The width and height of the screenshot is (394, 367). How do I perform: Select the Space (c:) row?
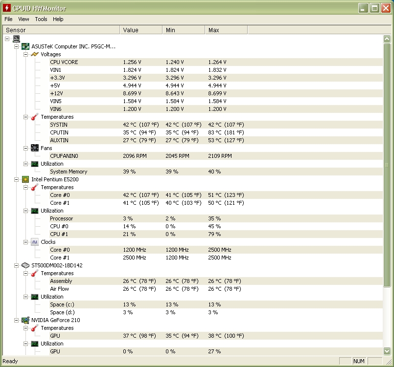tap(216, 304)
